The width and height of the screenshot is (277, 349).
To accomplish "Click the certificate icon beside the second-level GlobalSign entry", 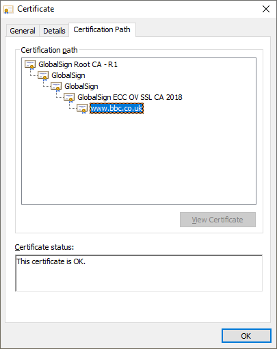I will pos(43,76).
